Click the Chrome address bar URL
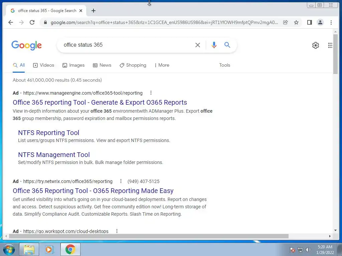 point(164,22)
